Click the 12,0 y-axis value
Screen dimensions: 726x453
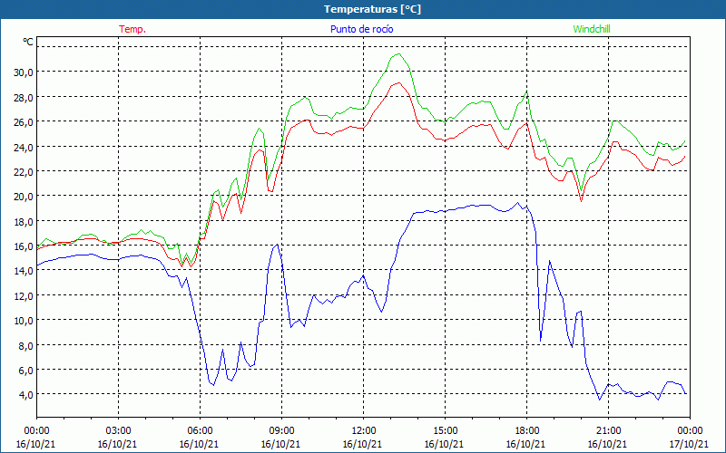point(24,296)
